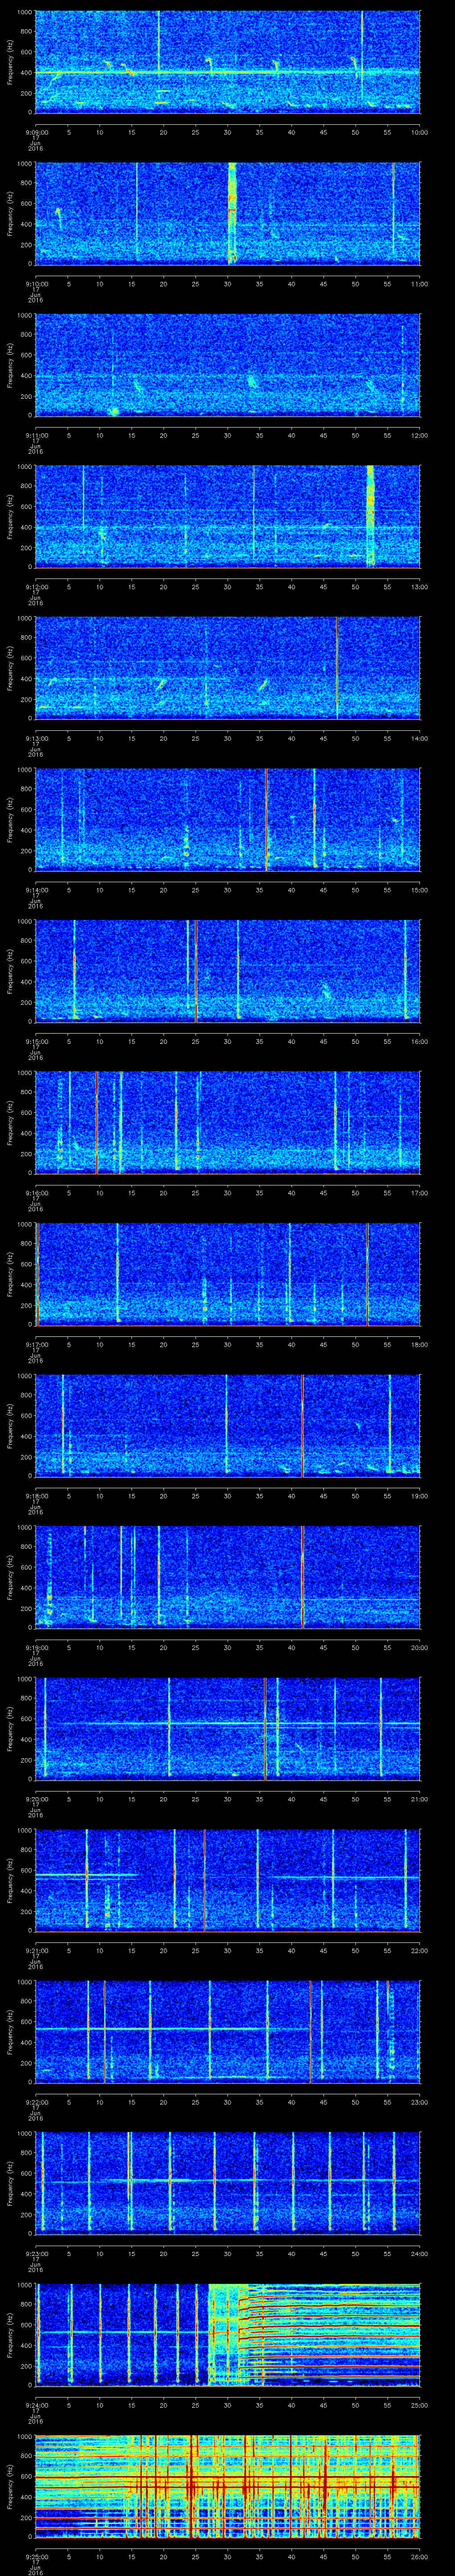View the spectrogram panel starting at 9:13:00

[227, 668]
